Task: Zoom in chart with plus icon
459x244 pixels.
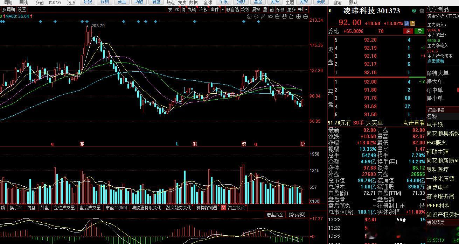Action: coord(299,16)
